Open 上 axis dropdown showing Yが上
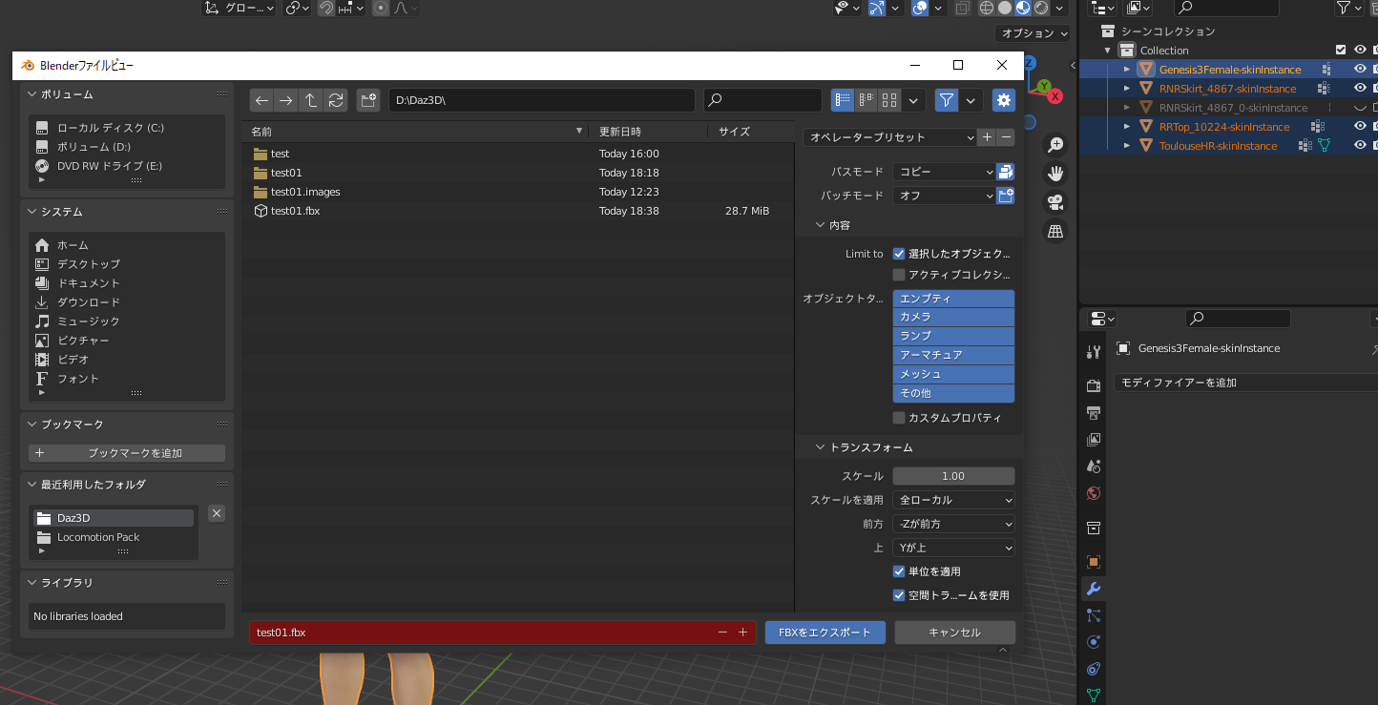This screenshot has width=1378, height=705. 953,548
